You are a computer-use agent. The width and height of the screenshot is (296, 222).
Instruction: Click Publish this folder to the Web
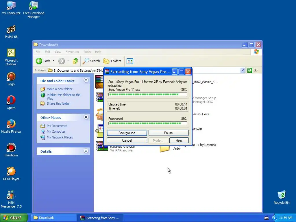(x=64, y=97)
